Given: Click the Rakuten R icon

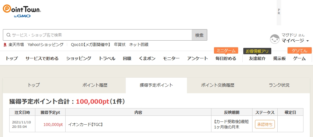Looking at the screenshot, I should pos(5,45).
